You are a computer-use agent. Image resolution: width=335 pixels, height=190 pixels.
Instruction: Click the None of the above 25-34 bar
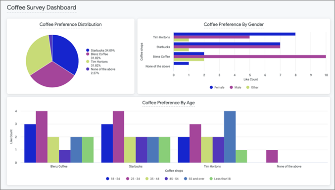(x=272, y=156)
